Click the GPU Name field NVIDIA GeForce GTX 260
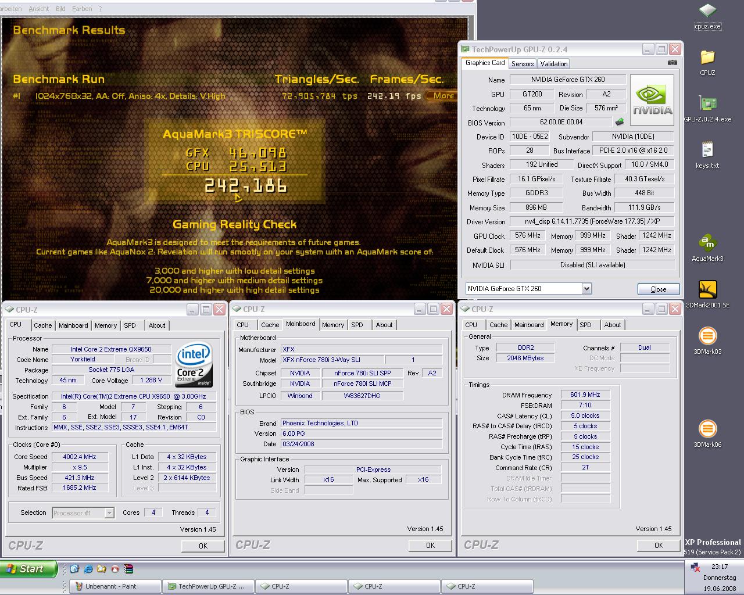 568,80
